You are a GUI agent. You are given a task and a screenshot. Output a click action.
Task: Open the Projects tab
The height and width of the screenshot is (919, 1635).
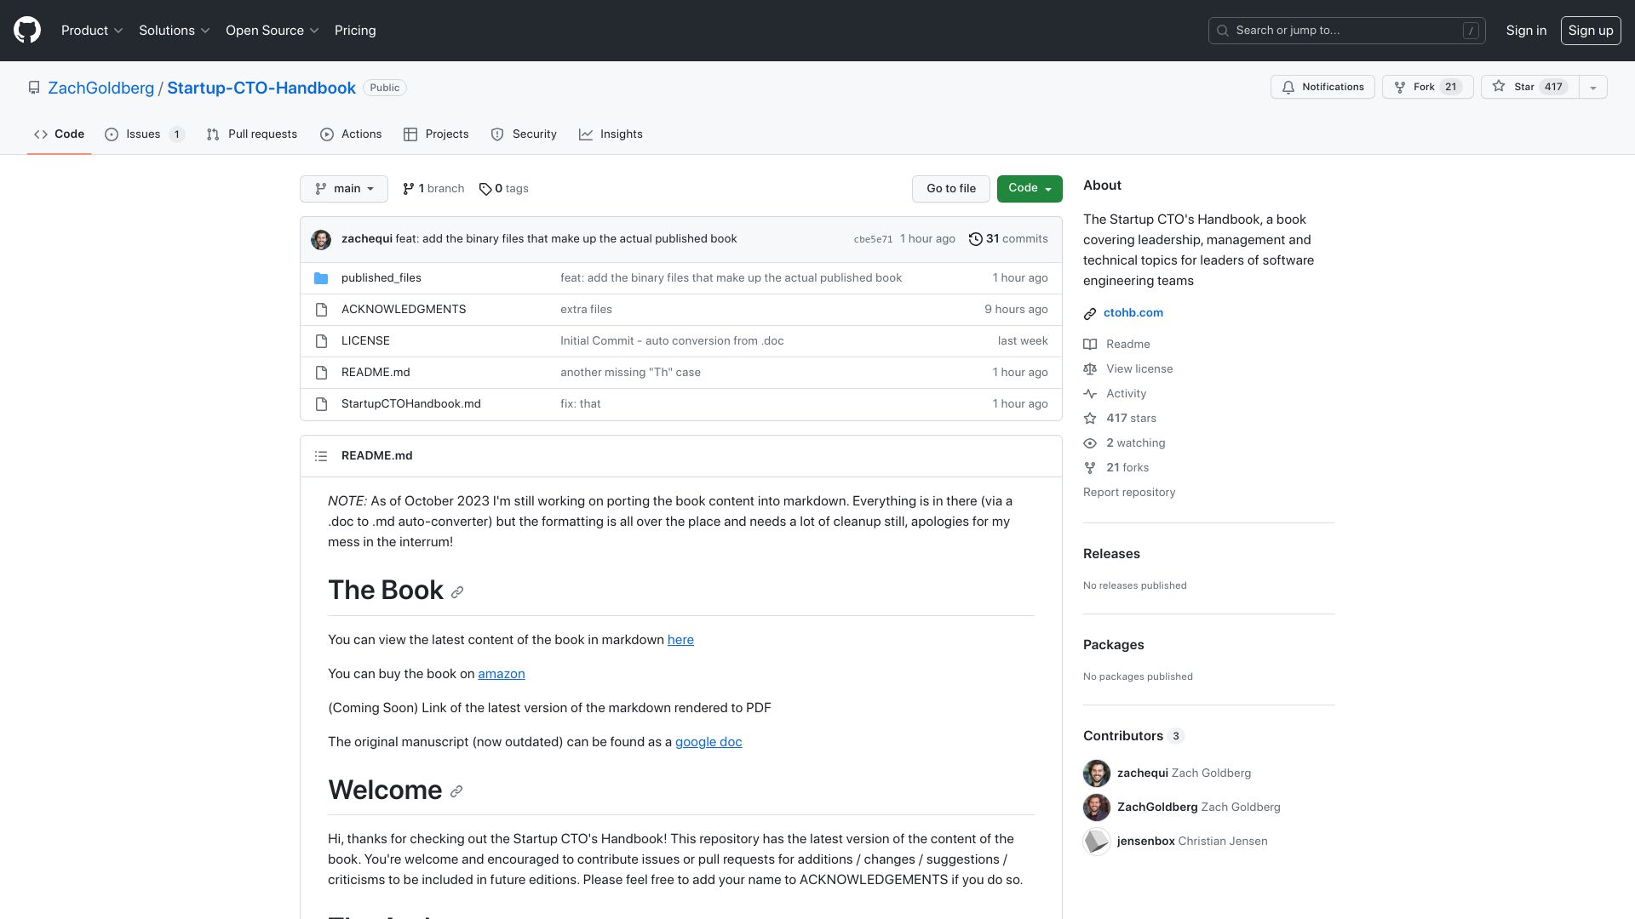pos(436,134)
